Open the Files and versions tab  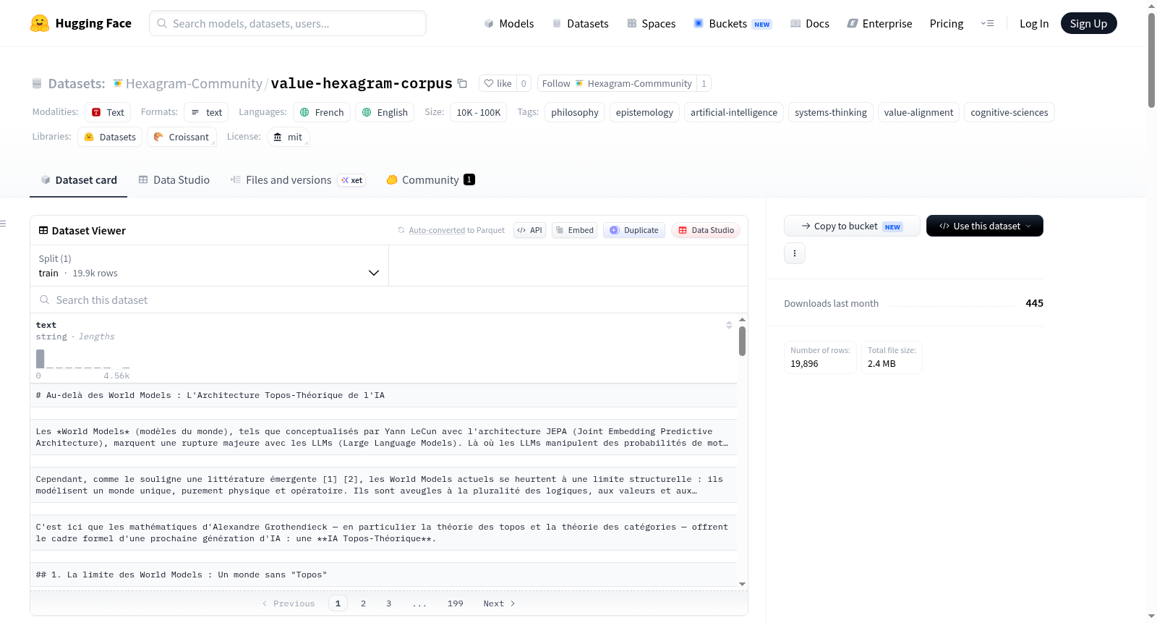click(x=298, y=180)
